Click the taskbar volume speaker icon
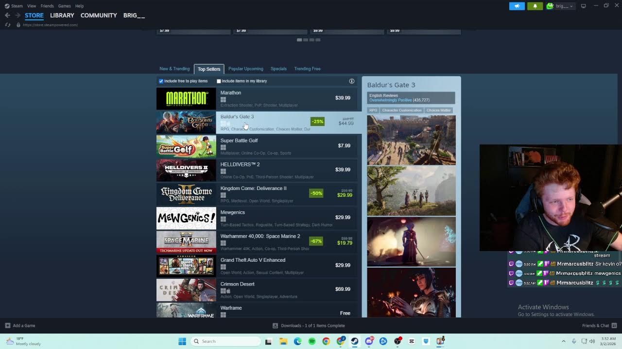Screen dimensions: 622x349 pyautogui.click(x=592, y=341)
